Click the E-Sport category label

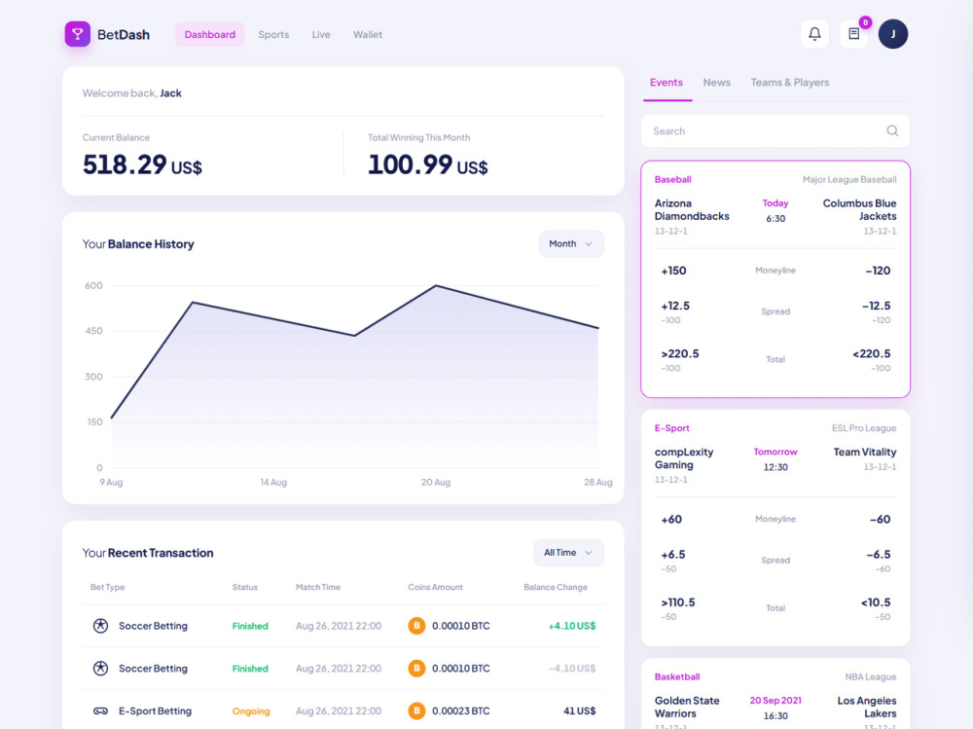tap(671, 428)
